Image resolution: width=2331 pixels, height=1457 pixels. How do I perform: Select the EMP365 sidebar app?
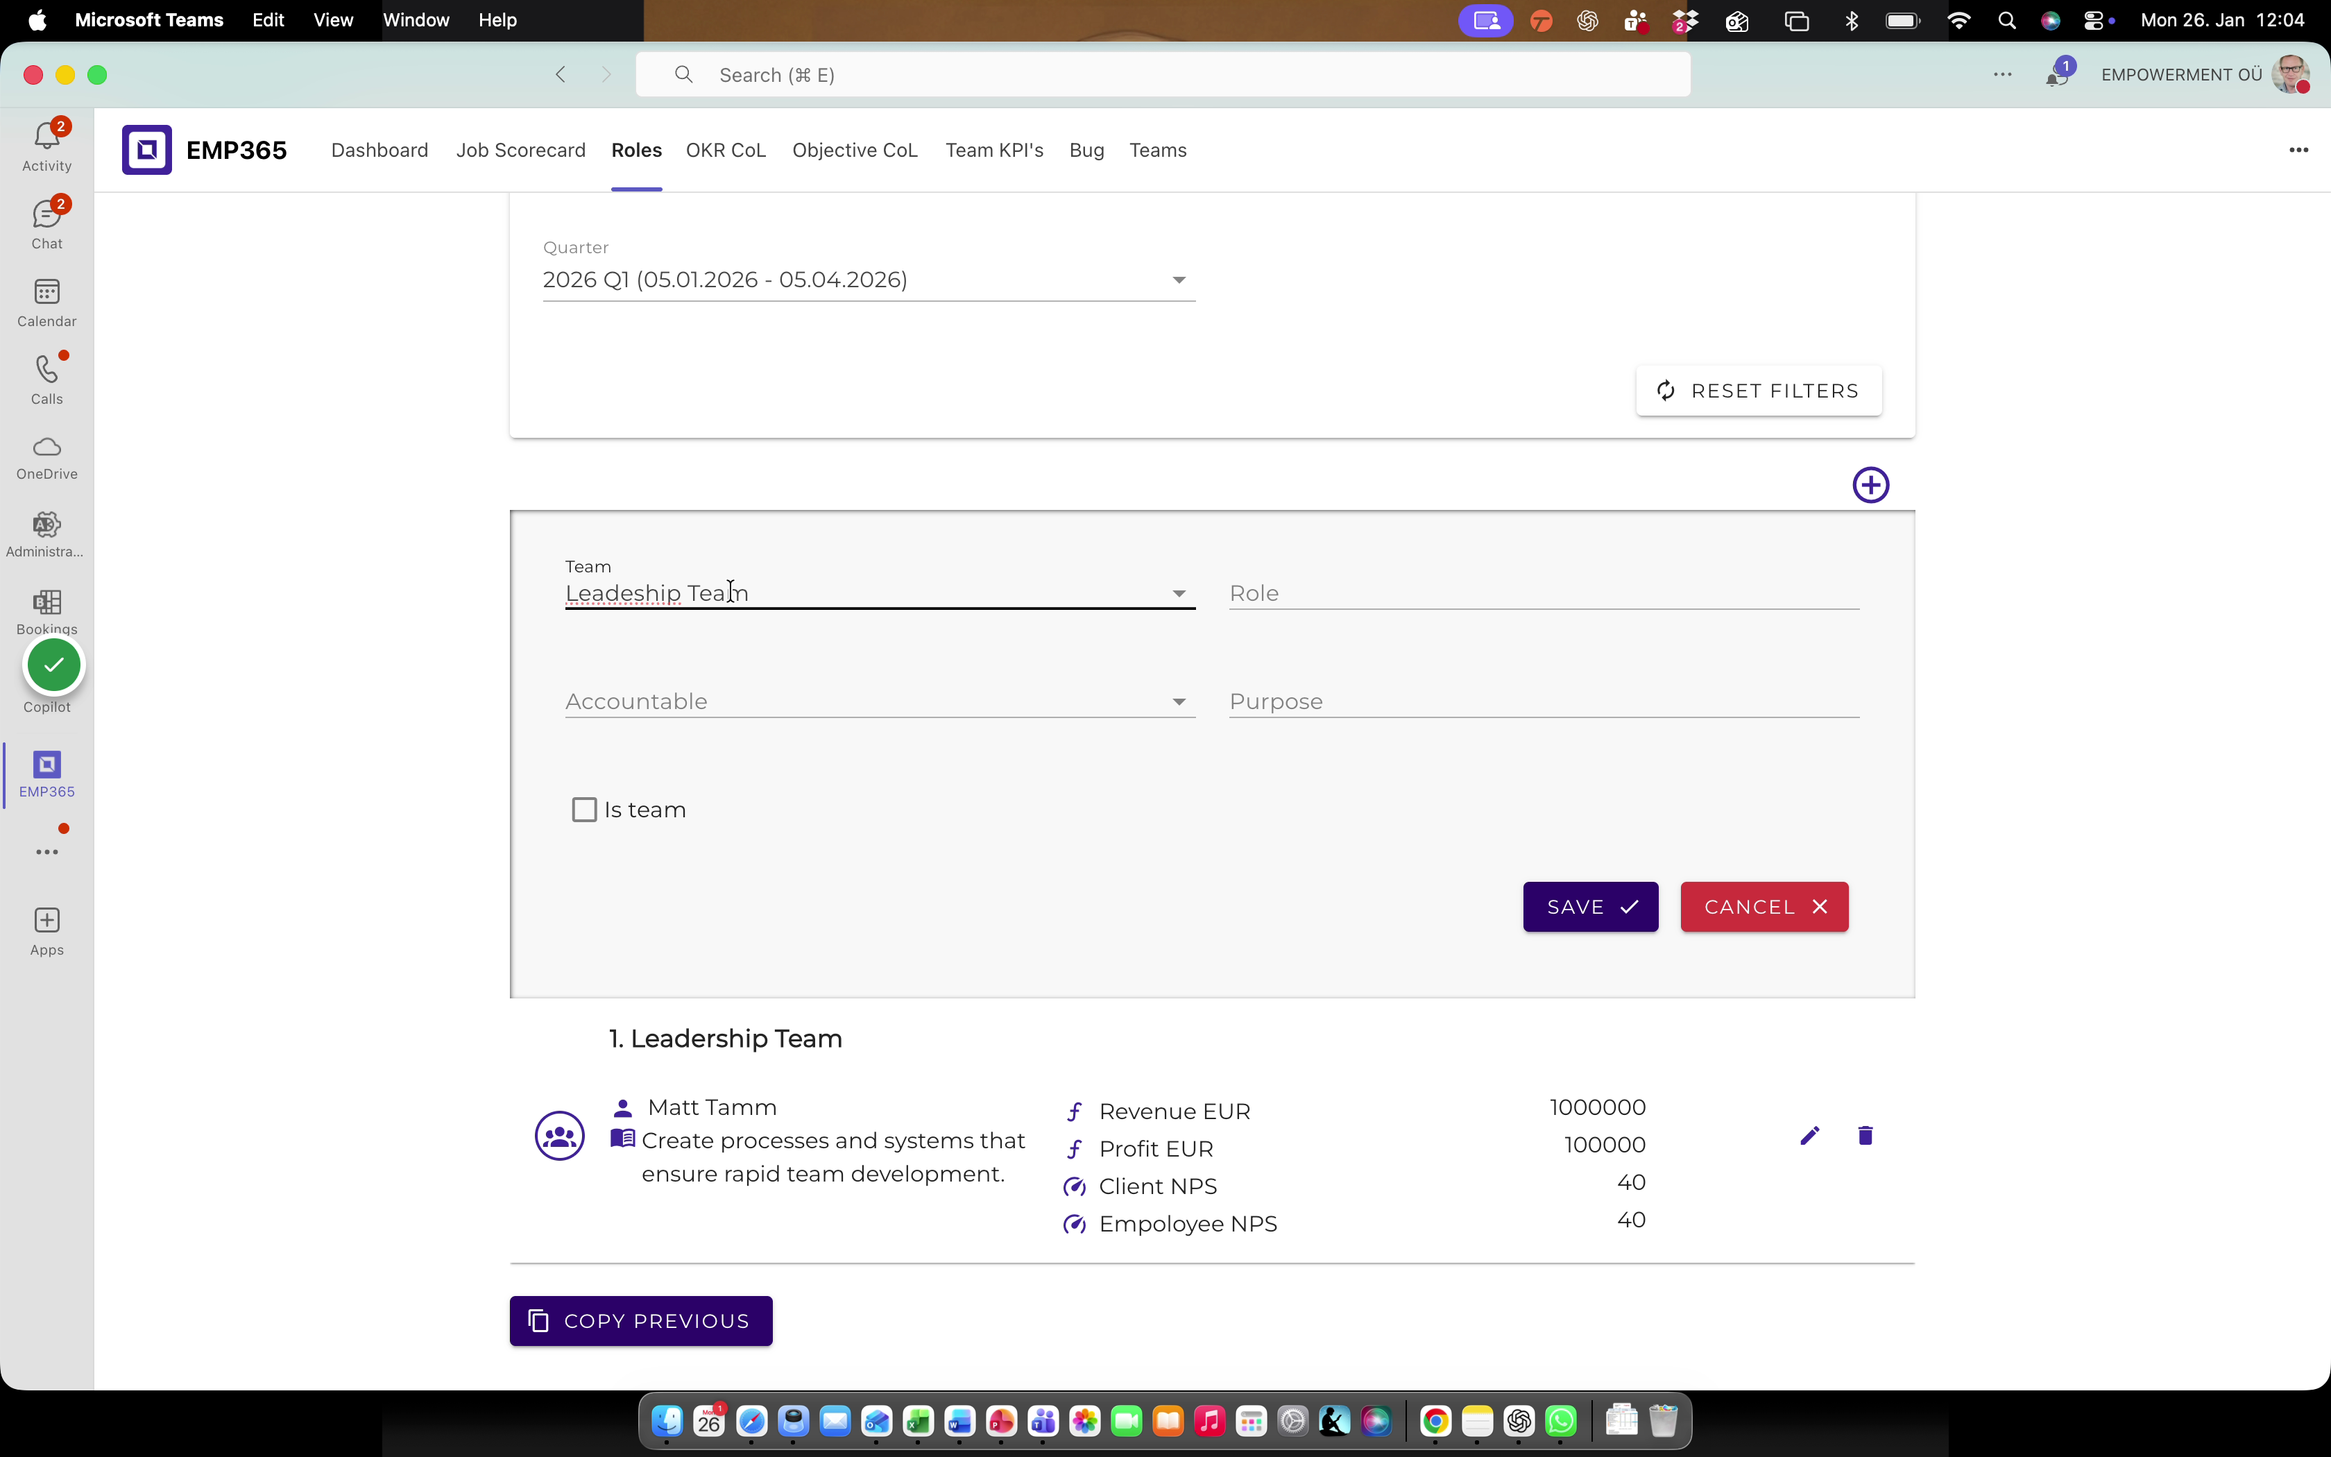click(x=46, y=774)
